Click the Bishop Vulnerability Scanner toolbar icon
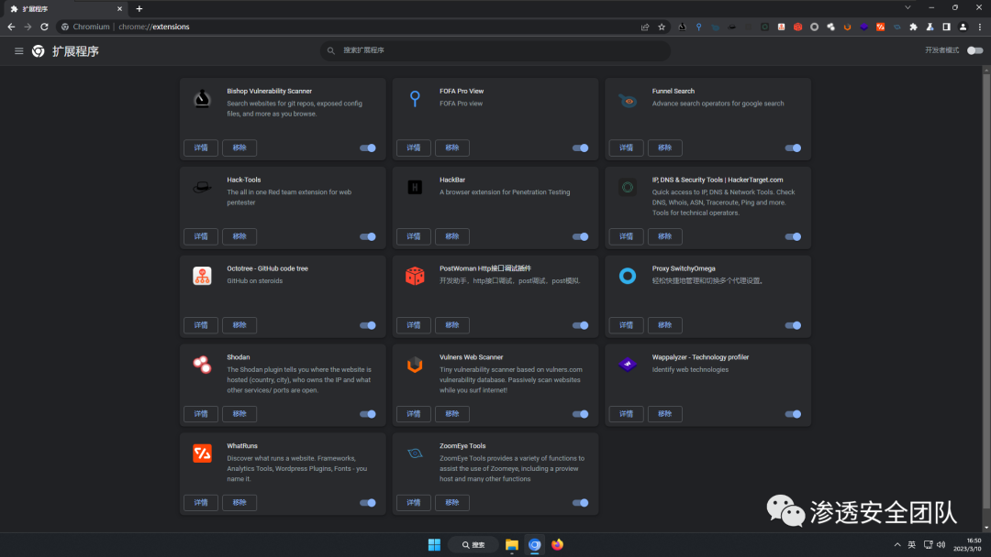991x557 pixels. [x=682, y=27]
